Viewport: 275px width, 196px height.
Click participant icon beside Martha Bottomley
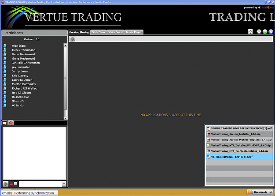coord(5,84)
